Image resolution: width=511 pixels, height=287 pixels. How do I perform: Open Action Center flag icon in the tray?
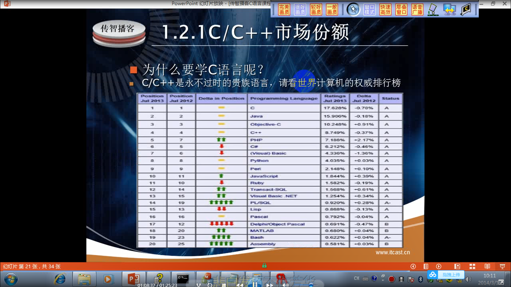pyautogui.click(x=411, y=279)
